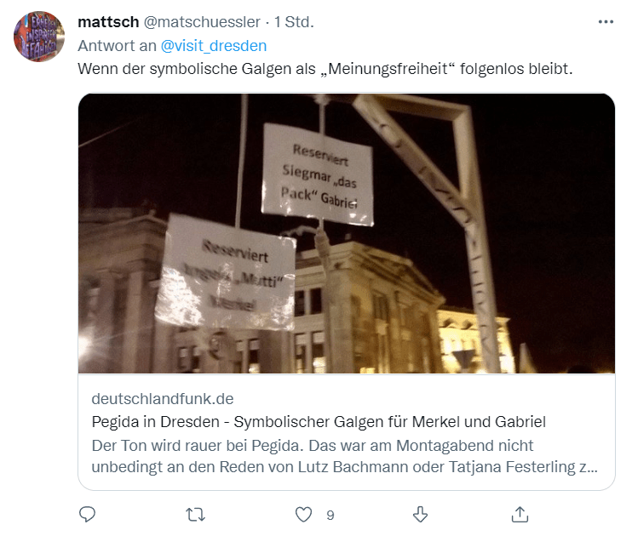
Task: Click the download arrow icon
Action: tap(420, 514)
